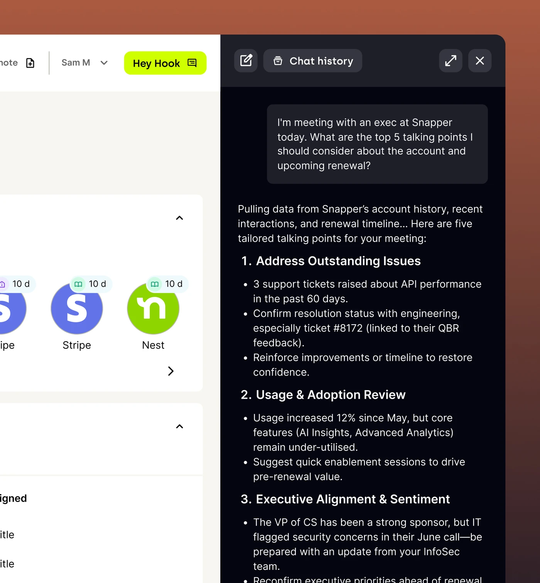Viewport: 540px width, 583px height.
Task: Click bullet about reinforcing improvements or timeline
Action: (363, 365)
